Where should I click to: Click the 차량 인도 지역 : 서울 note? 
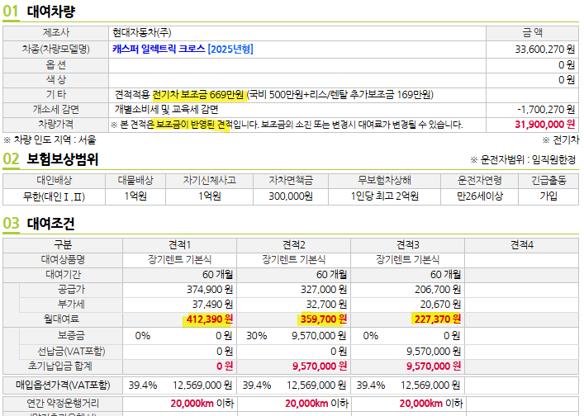50,140
